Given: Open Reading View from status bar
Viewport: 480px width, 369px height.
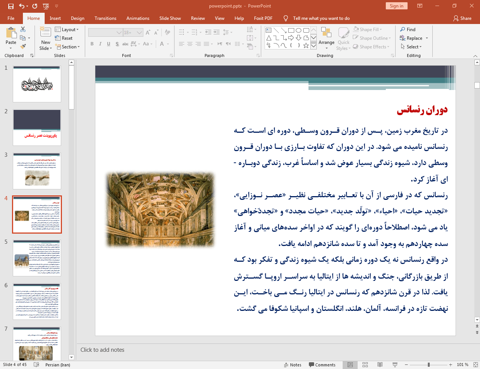Looking at the screenshot, I should point(380,365).
